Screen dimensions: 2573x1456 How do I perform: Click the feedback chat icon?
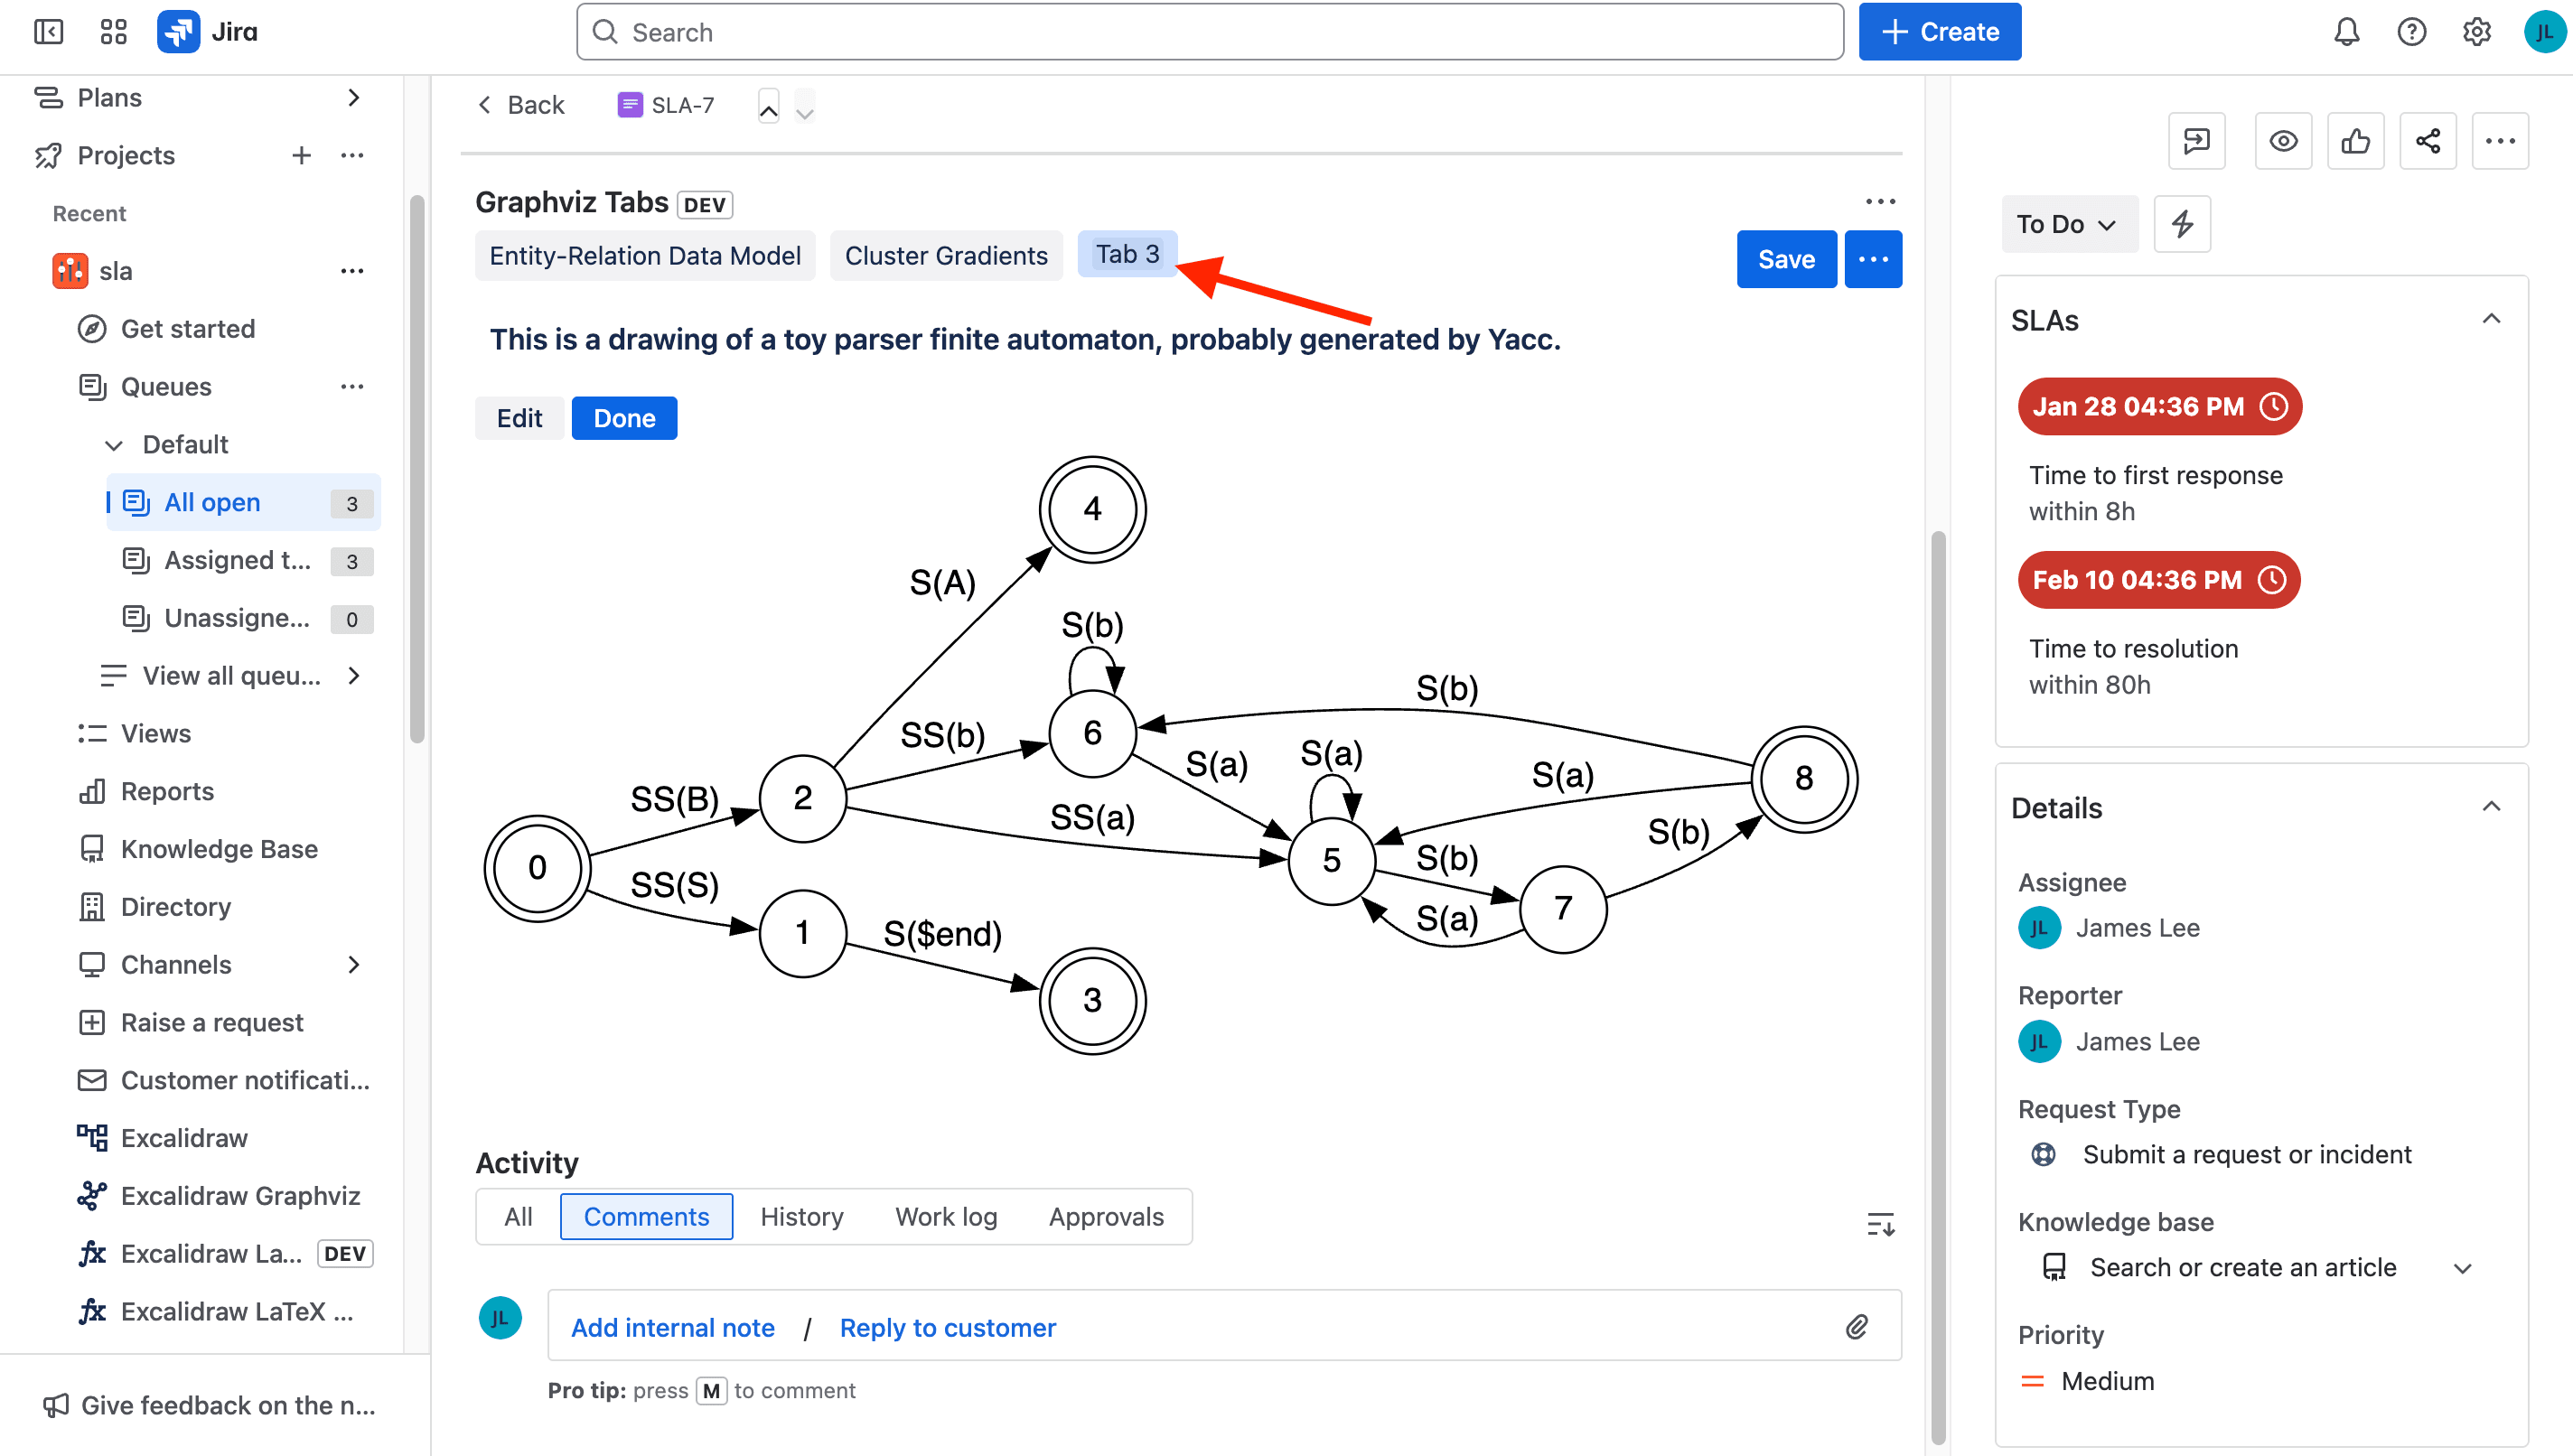tap(2196, 141)
